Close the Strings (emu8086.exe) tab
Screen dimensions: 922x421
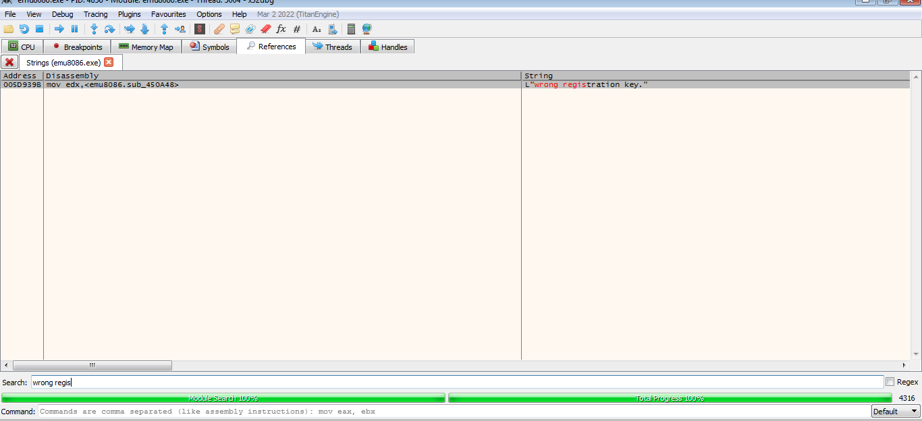click(x=109, y=63)
